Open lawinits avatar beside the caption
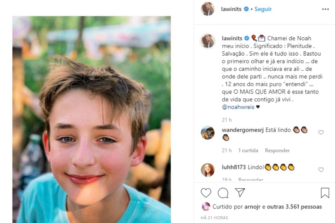 [208, 41]
